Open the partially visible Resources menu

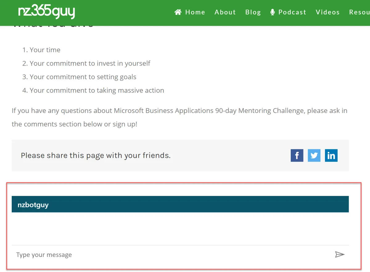coord(360,12)
